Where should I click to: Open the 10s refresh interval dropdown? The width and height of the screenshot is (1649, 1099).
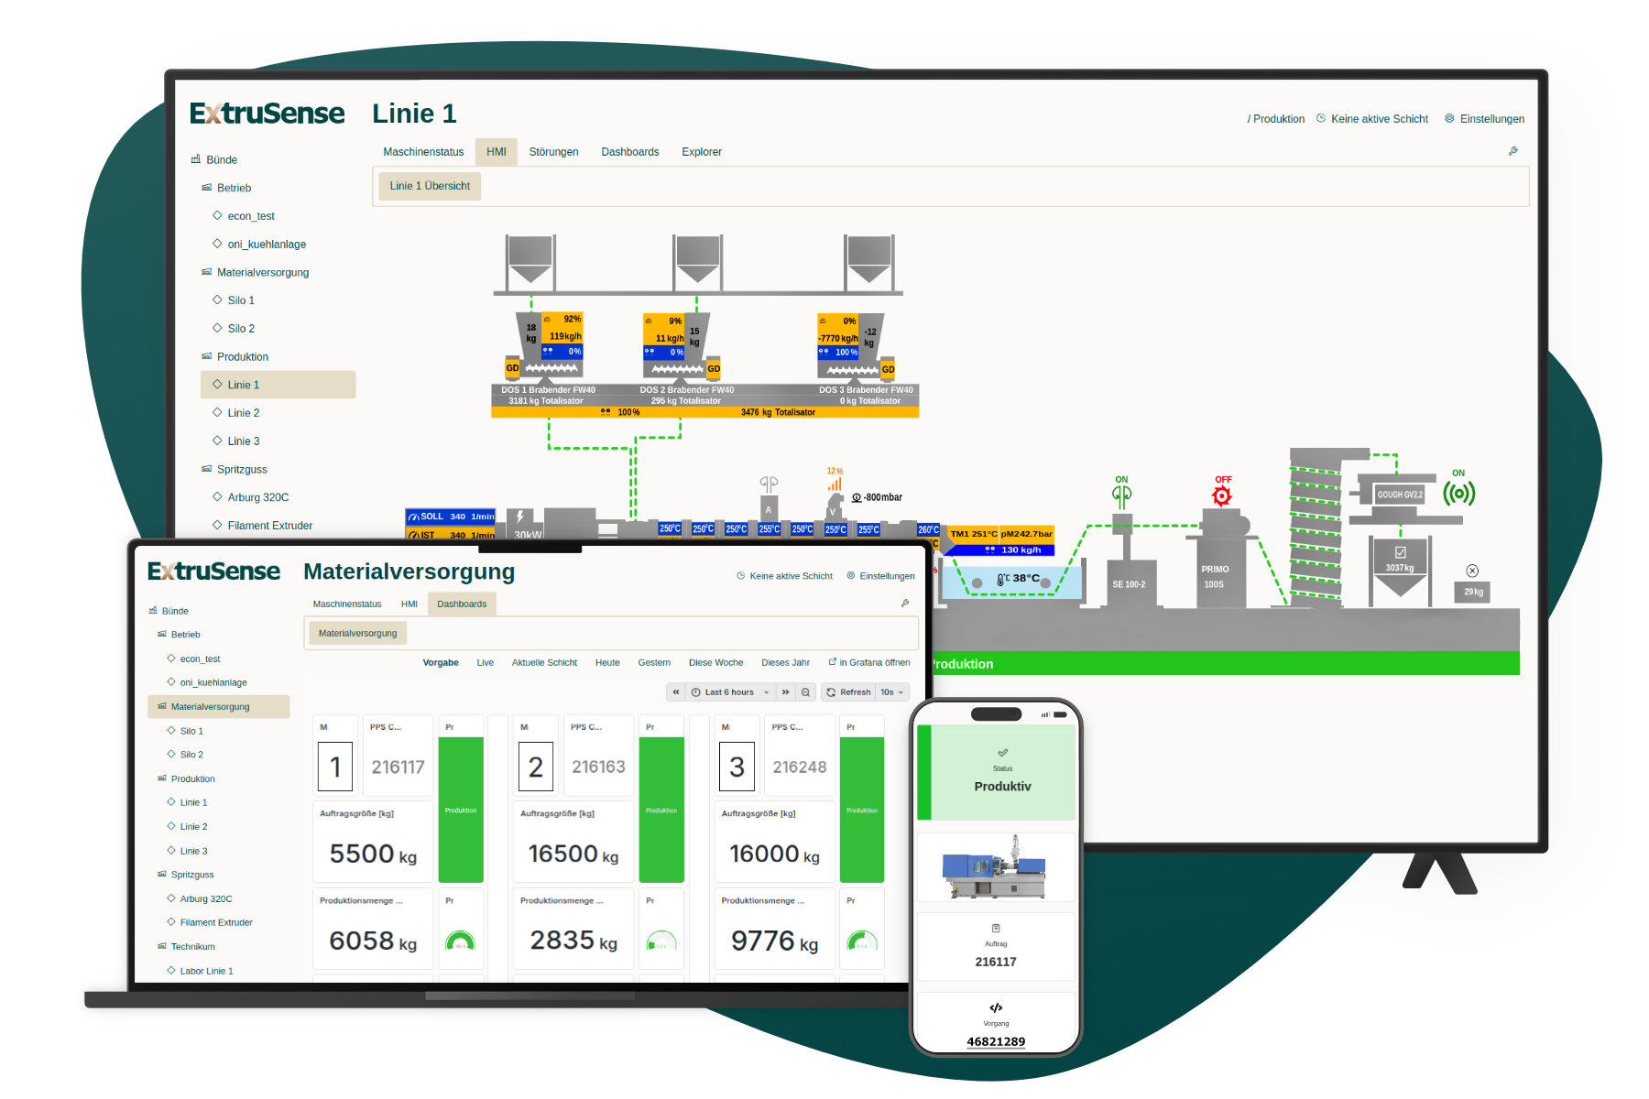point(891,692)
